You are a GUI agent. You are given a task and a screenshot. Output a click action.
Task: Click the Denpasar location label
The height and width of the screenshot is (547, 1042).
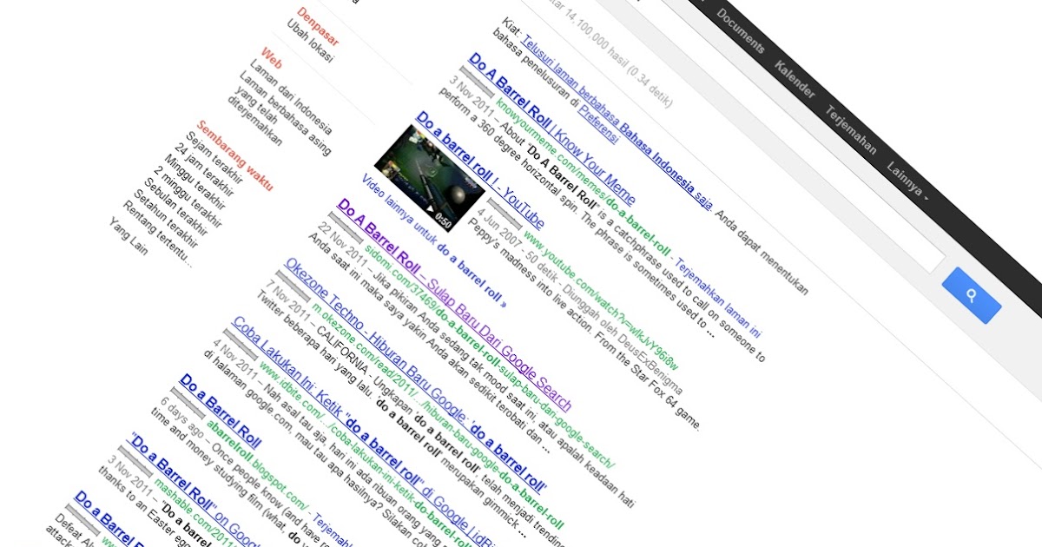click(x=318, y=26)
